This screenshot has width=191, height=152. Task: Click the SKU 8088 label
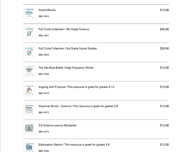(x=44, y=74)
